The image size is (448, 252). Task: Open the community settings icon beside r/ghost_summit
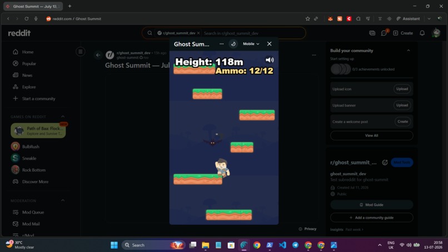coord(385,162)
